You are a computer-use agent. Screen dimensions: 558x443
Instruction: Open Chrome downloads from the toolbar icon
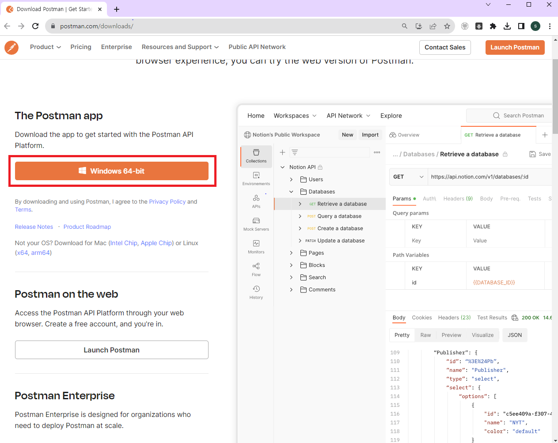[x=507, y=26]
